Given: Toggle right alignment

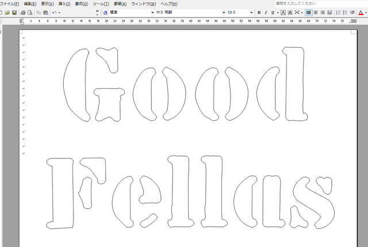Looking at the screenshot, I should click(x=323, y=13).
